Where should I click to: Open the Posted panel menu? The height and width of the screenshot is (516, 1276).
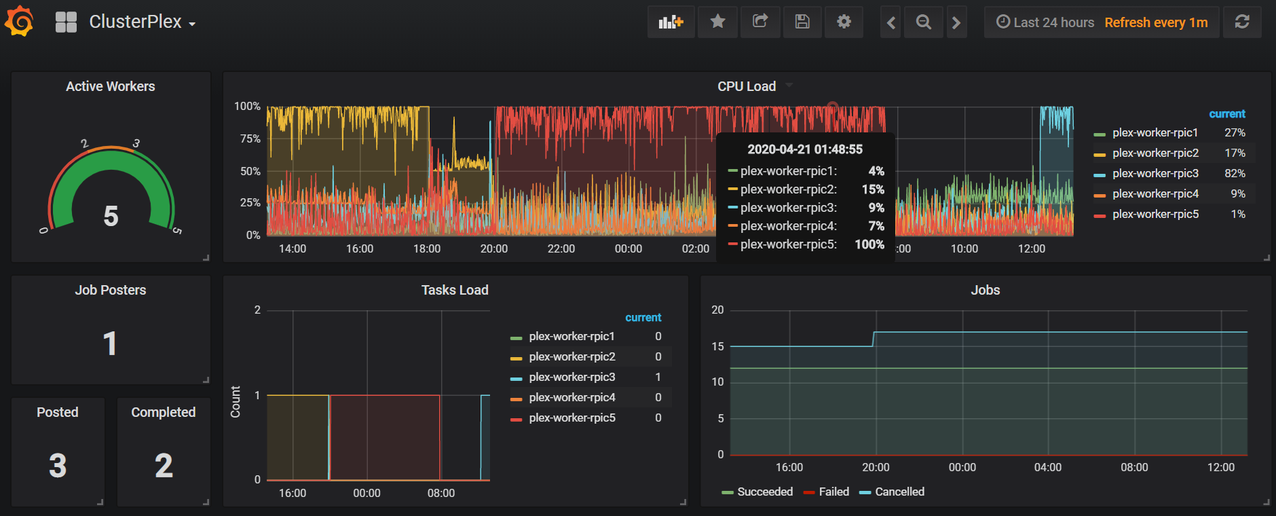click(58, 412)
